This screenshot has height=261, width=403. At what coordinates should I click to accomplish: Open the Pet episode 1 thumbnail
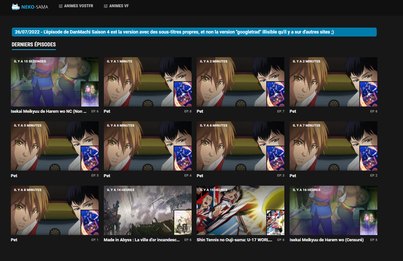(55, 210)
